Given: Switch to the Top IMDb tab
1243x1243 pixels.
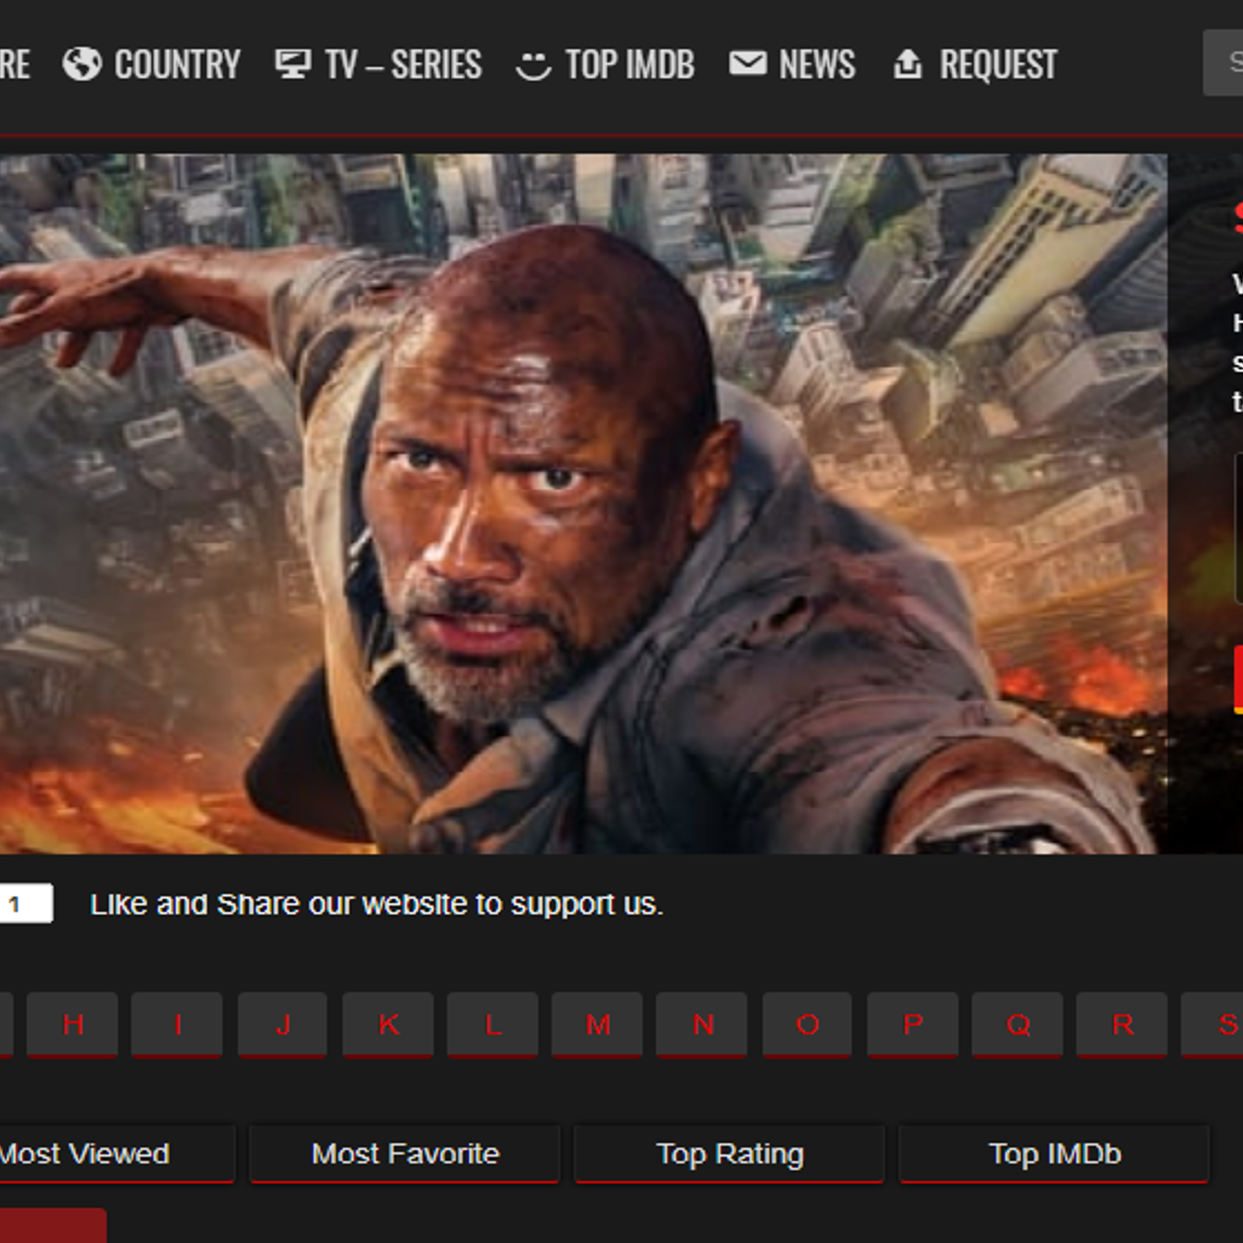Looking at the screenshot, I should [1054, 1154].
